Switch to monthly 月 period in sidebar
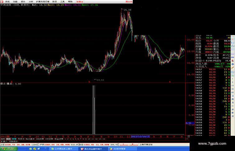Screen dimensions: 235x151 coord(233,103)
